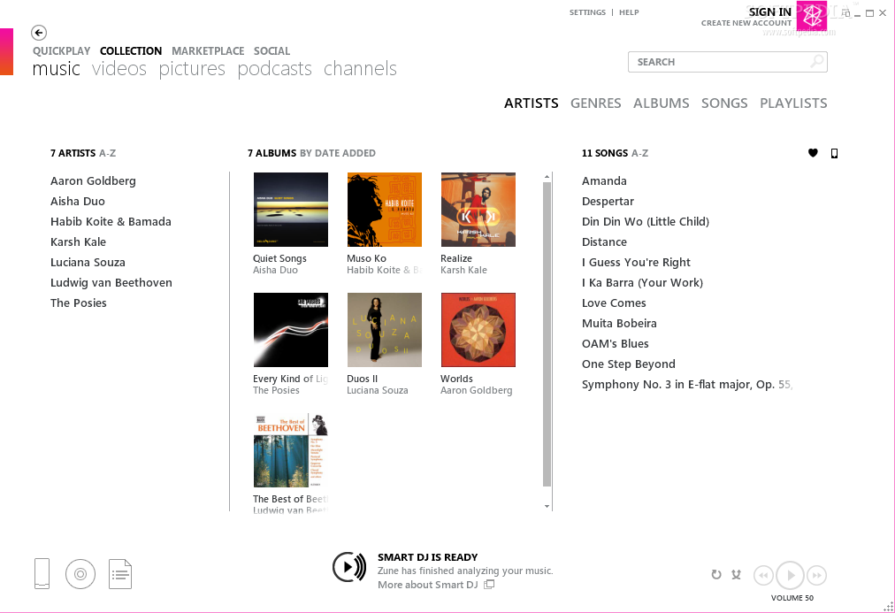Click the device sync icon above songs
This screenshot has height=613, width=895.
834,153
